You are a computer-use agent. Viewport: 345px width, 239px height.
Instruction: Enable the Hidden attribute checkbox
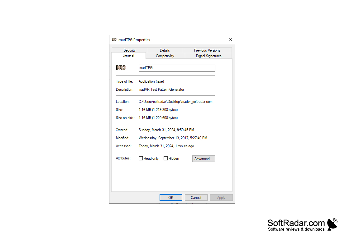(166, 159)
